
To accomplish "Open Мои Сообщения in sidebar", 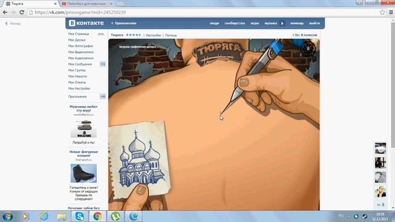I will pos(80,64).
